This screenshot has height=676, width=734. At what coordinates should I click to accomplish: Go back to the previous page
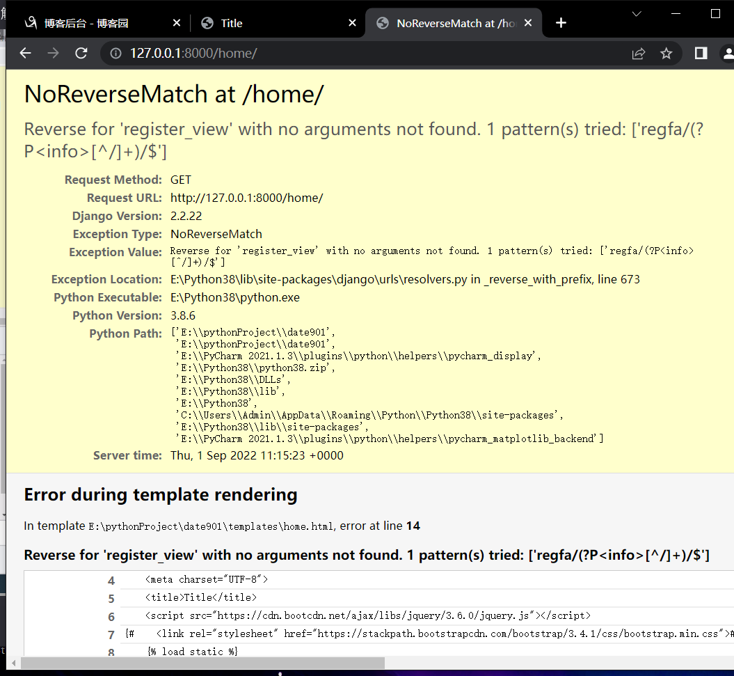click(x=25, y=54)
